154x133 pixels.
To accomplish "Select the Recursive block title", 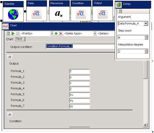I will pos(57,3).
